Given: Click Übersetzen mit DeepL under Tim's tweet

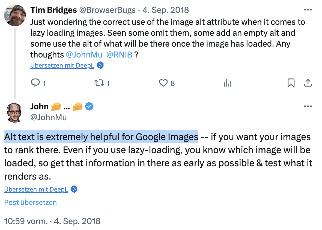Looking at the screenshot, I should 62,65.
